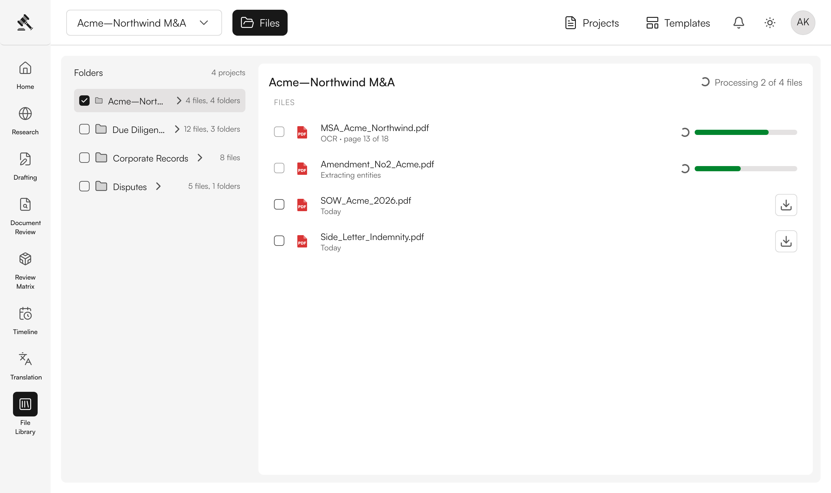Select the Side_Letter_Indemnity.pdf checkbox
This screenshot has width=831, height=493.
pyautogui.click(x=279, y=241)
